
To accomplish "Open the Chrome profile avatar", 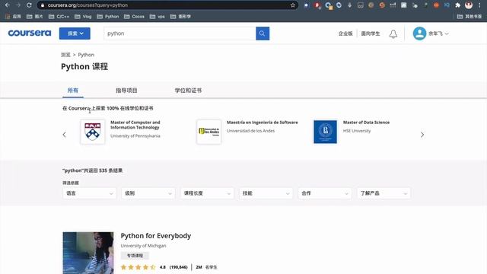I will pyautogui.click(x=469, y=5).
